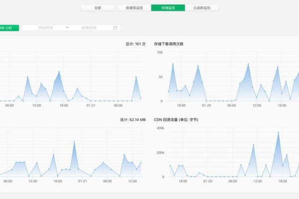Open the calendar icon date picker

tap(115, 28)
